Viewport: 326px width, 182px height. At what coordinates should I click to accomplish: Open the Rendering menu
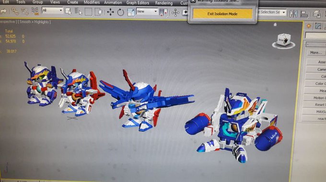[164, 3]
